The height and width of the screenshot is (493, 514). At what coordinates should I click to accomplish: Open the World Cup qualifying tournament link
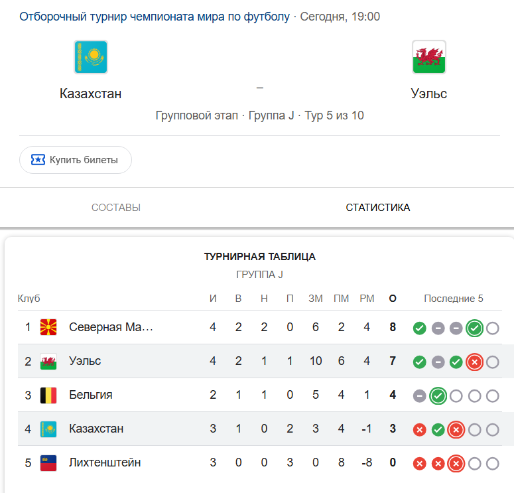click(x=155, y=17)
